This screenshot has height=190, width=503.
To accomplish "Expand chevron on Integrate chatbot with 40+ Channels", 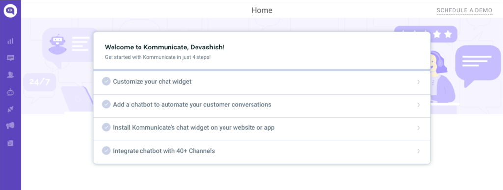I will click(x=419, y=151).
